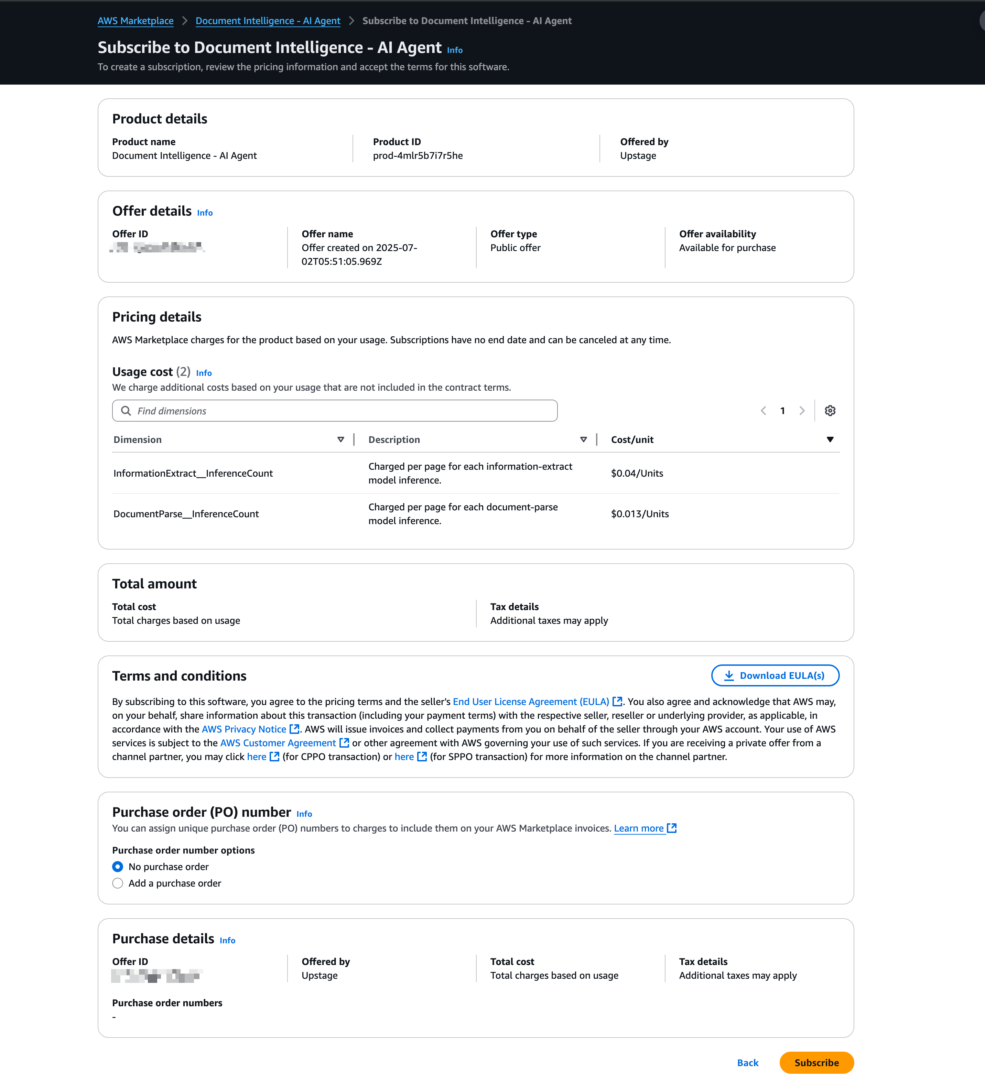Focus the Find dimensions search field
985x1074 pixels.
coord(341,410)
